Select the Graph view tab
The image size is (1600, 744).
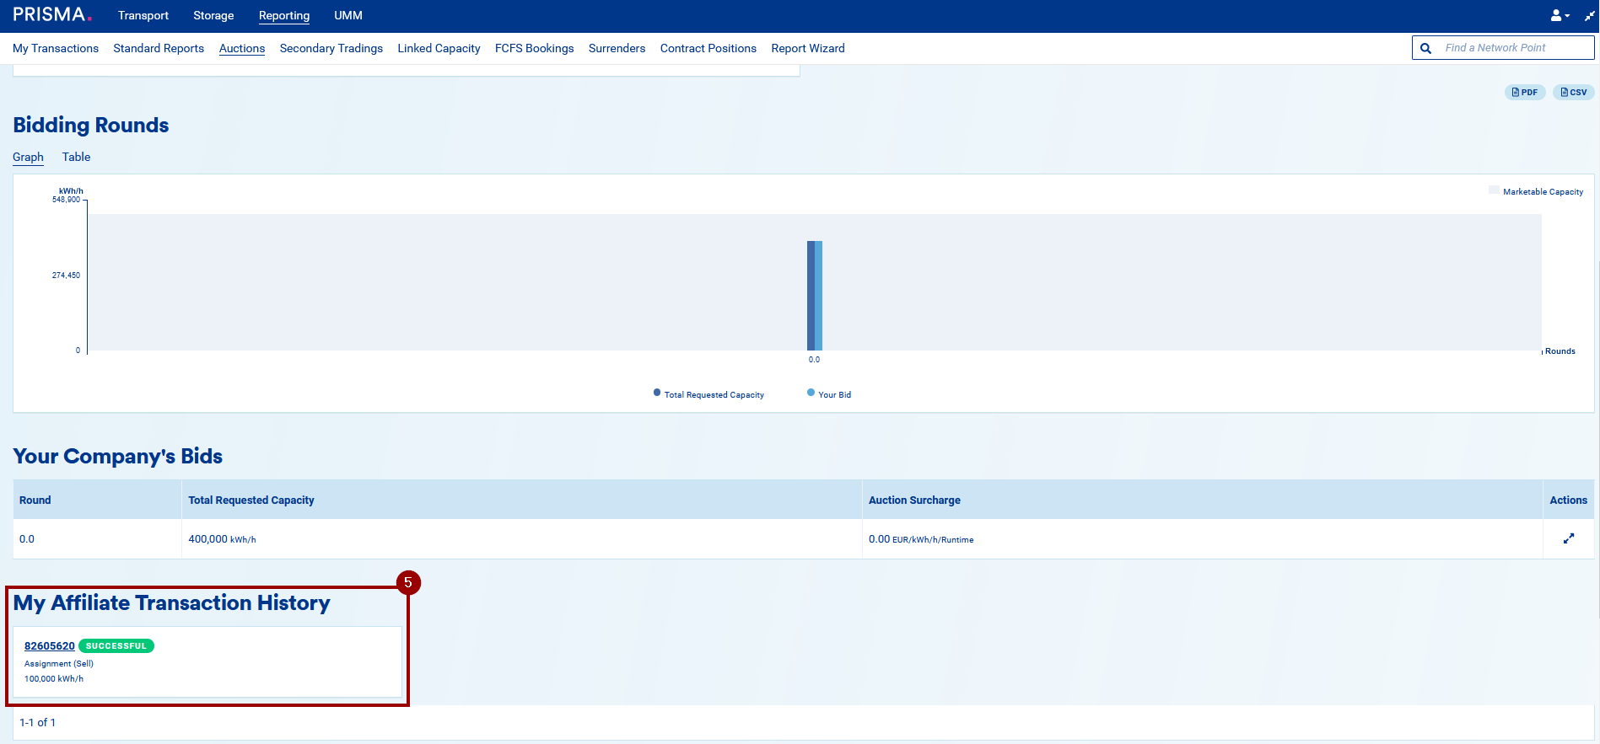click(x=28, y=157)
